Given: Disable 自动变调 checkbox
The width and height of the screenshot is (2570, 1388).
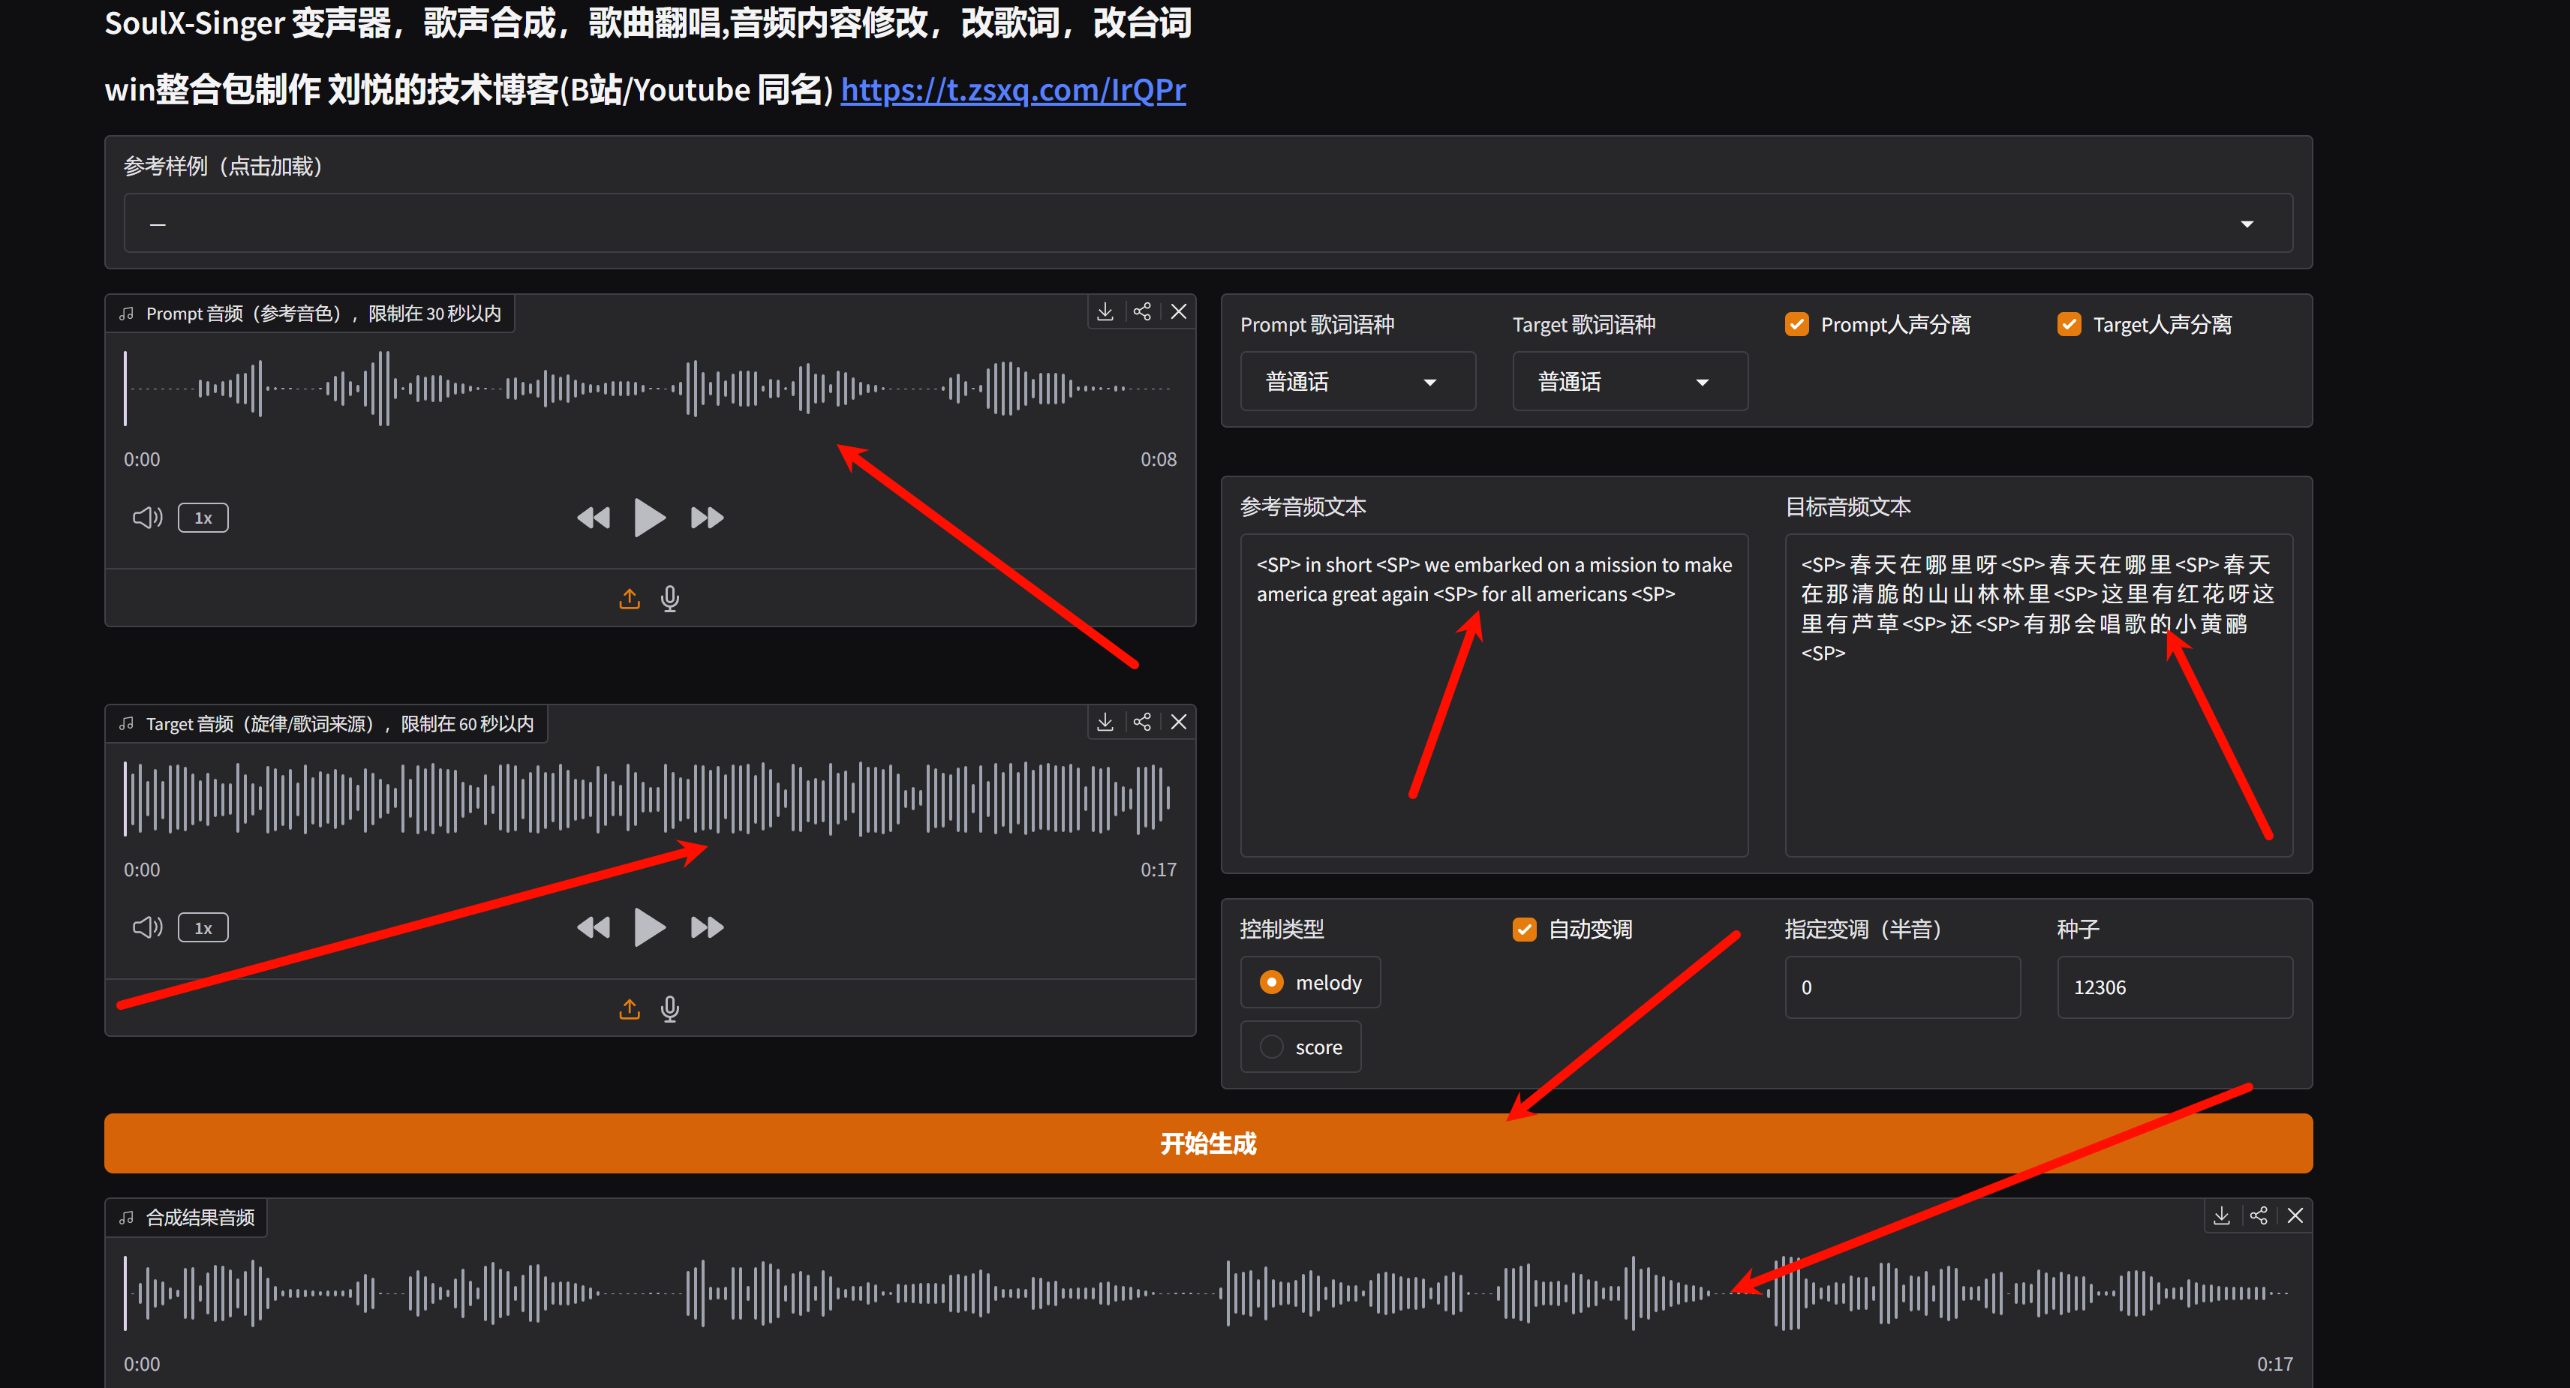Looking at the screenshot, I should pyautogui.click(x=1523, y=929).
